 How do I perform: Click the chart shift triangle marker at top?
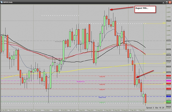pyautogui.click(x=149, y=5)
